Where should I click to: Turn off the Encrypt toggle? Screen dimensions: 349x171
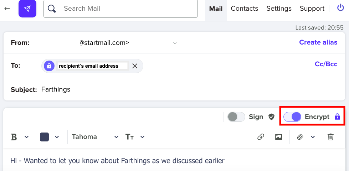pyautogui.click(x=292, y=117)
